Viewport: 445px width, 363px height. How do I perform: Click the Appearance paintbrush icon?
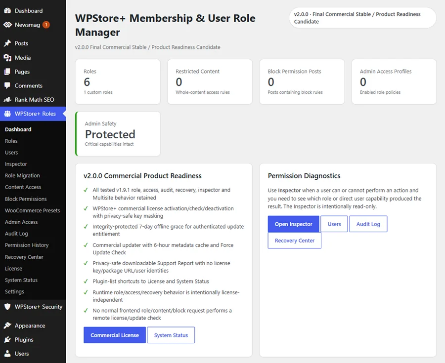coord(7,325)
